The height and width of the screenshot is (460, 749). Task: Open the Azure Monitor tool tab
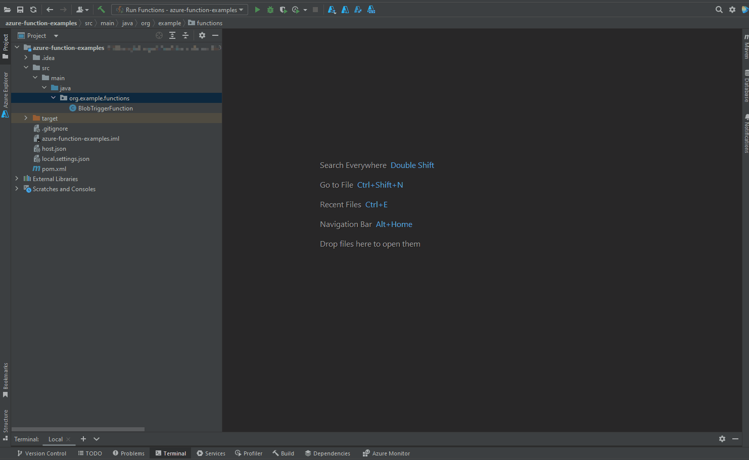386,453
